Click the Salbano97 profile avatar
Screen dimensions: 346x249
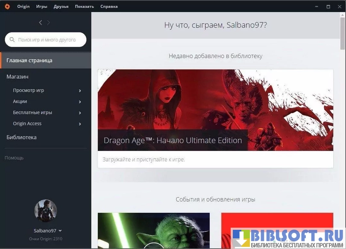coord(45,211)
